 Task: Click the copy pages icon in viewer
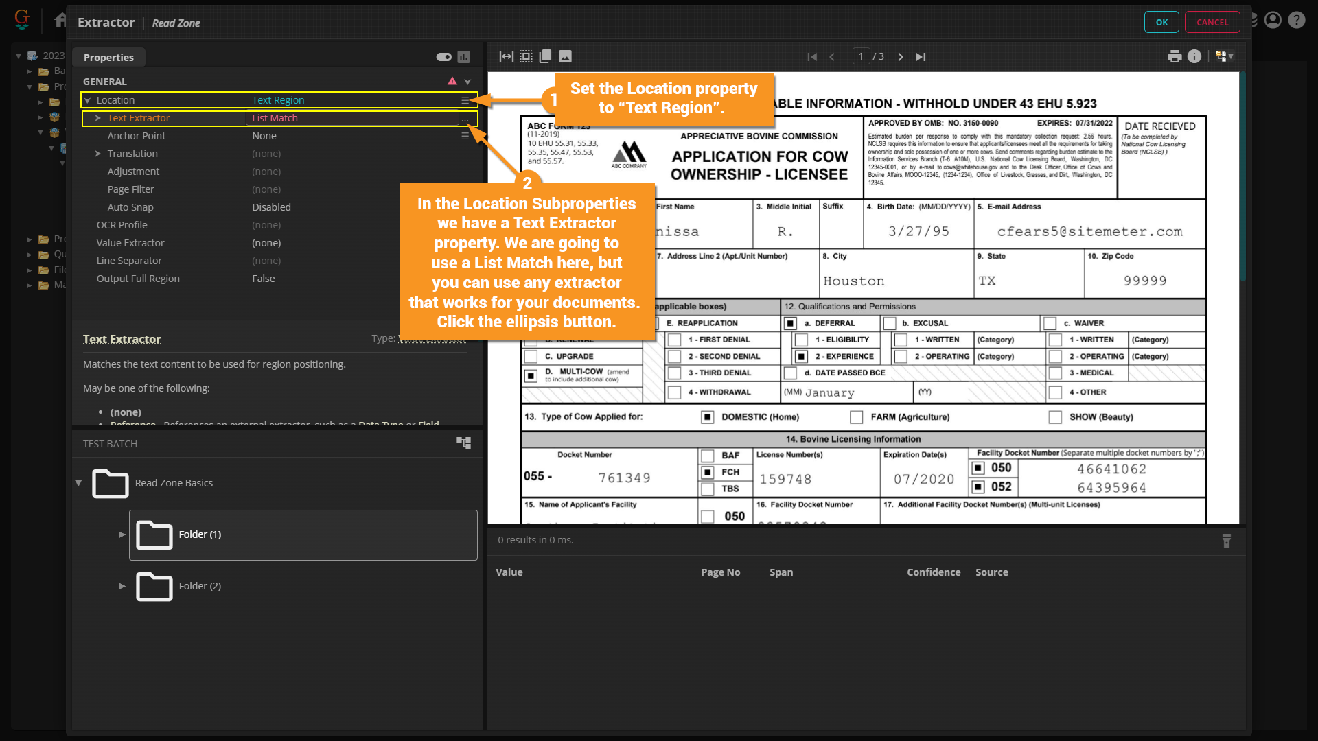pos(546,56)
